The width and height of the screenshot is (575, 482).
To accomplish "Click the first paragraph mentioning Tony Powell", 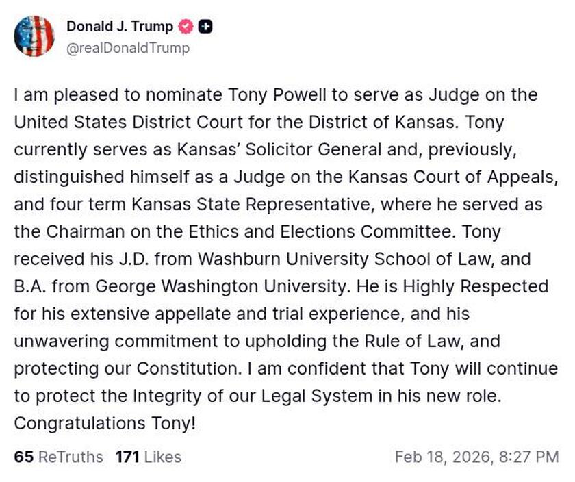I will [x=274, y=96].
